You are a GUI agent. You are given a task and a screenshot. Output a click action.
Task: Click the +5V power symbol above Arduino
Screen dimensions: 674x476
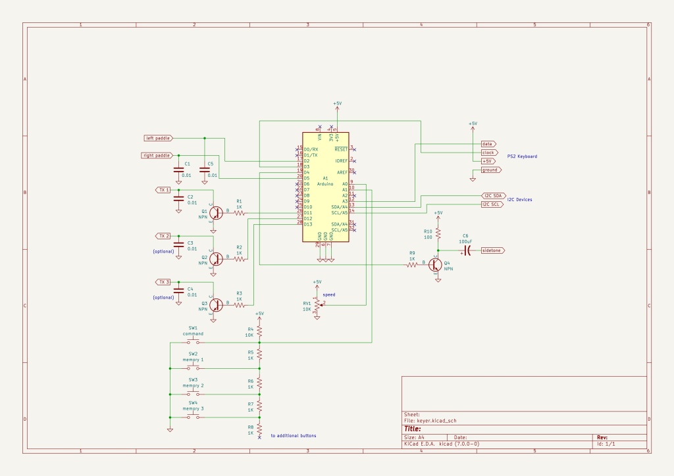tap(337, 105)
